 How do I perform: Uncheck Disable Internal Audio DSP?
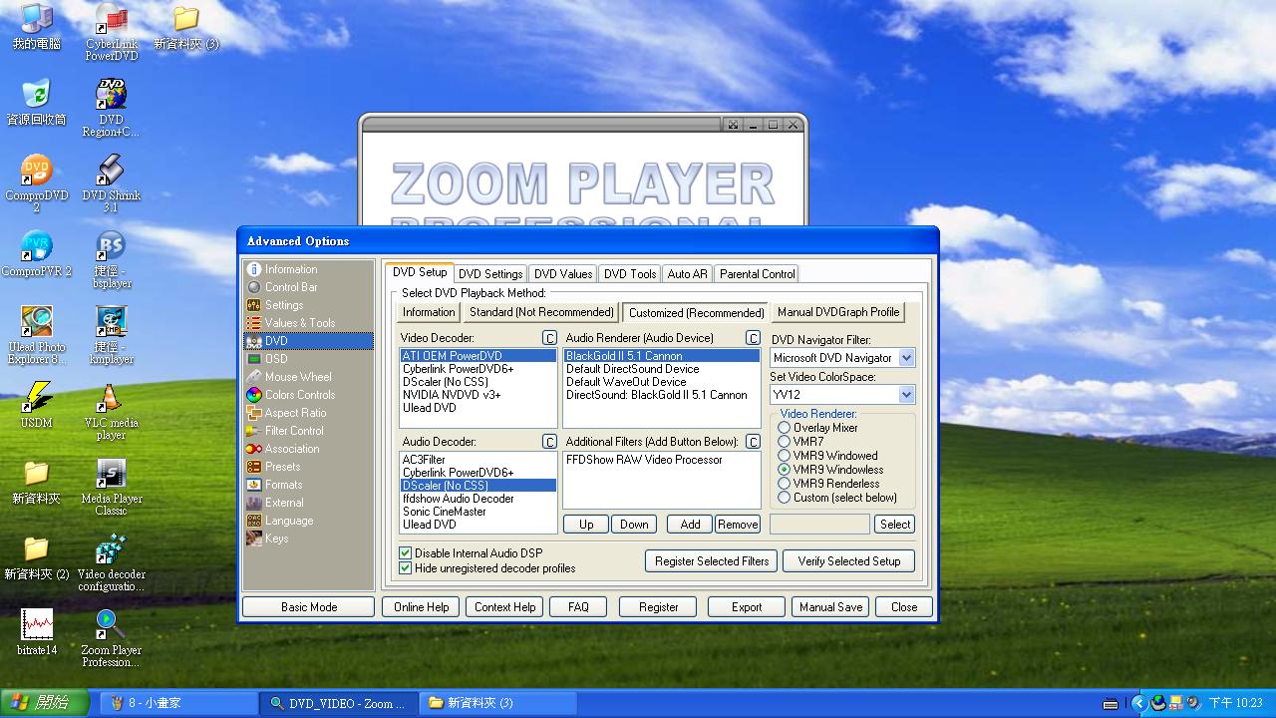pyautogui.click(x=406, y=553)
